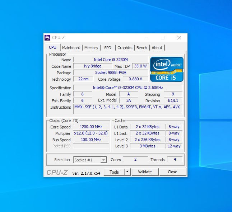
Task: Click the processor Name field
Action: pyautogui.click(x=111, y=60)
